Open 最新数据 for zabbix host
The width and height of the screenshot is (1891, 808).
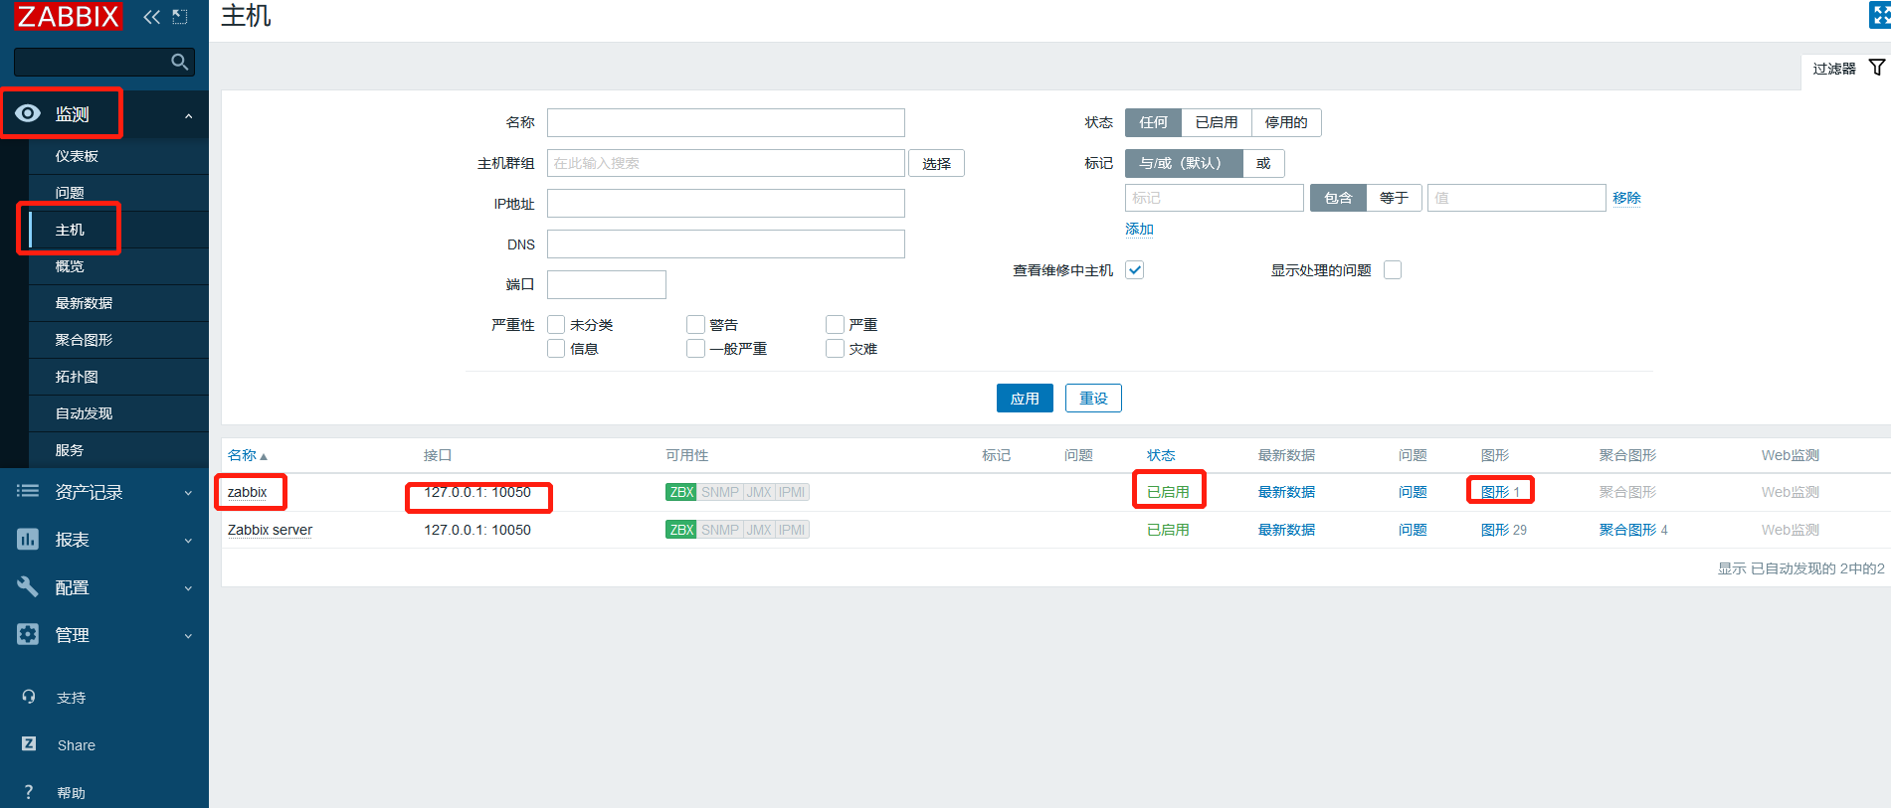(x=1286, y=492)
